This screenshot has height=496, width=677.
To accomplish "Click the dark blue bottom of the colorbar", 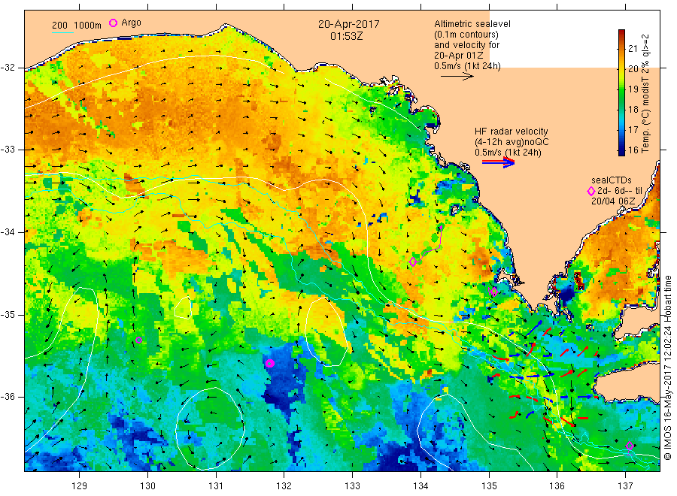I will pos(622,150).
